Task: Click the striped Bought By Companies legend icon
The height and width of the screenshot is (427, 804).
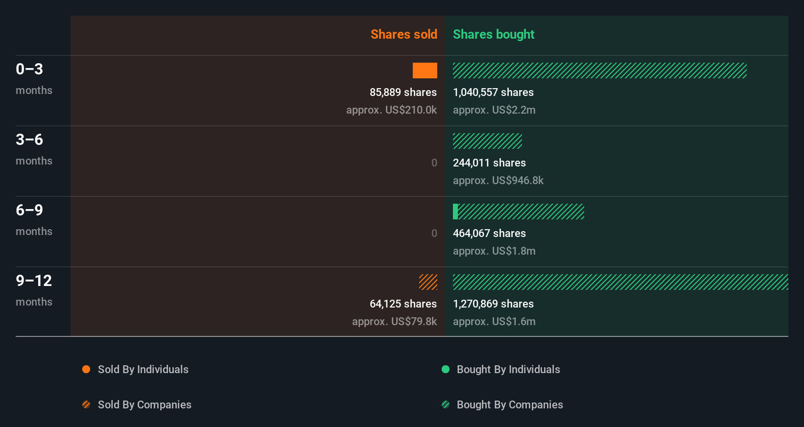Action: coord(446,404)
